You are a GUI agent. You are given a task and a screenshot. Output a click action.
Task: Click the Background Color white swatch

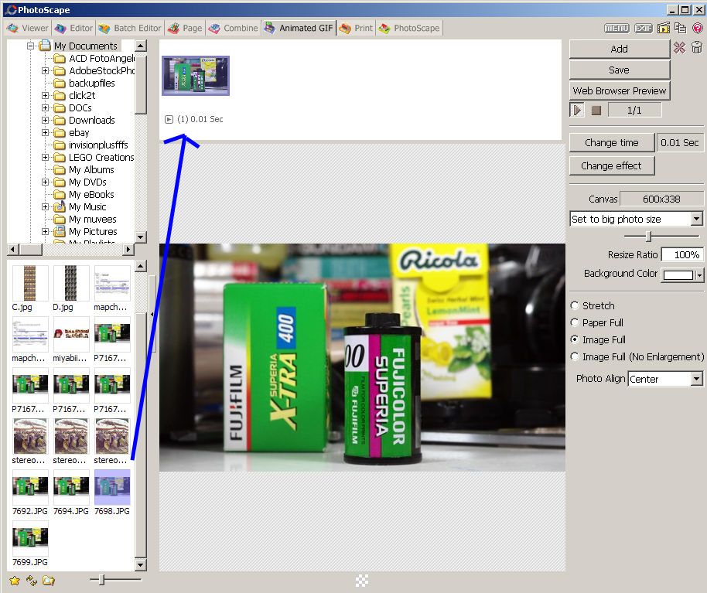coord(678,275)
